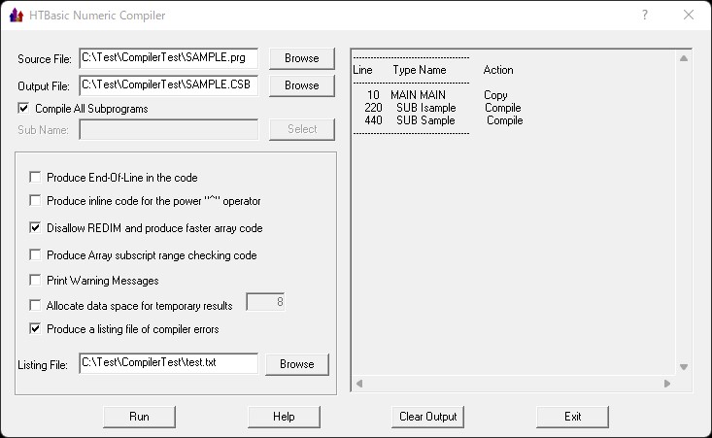
Task: Select the SUB Sample row at line 440
Action: point(444,120)
